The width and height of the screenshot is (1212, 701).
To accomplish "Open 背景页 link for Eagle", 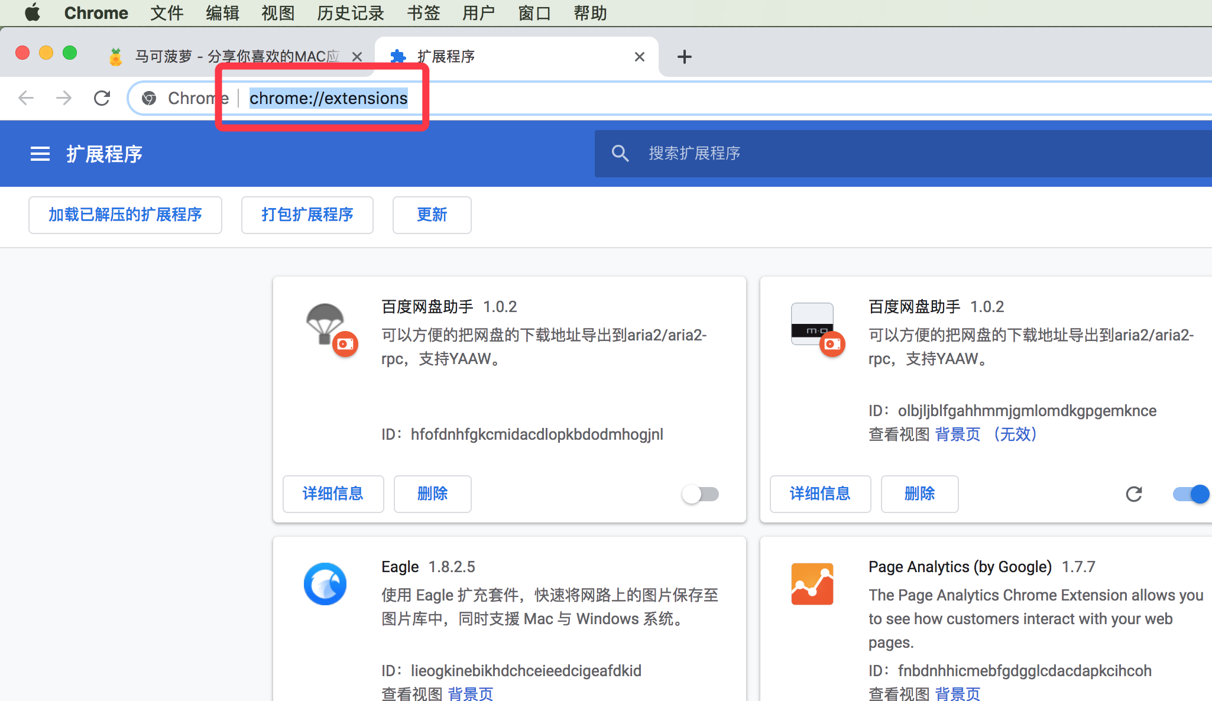I will pyautogui.click(x=471, y=693).
